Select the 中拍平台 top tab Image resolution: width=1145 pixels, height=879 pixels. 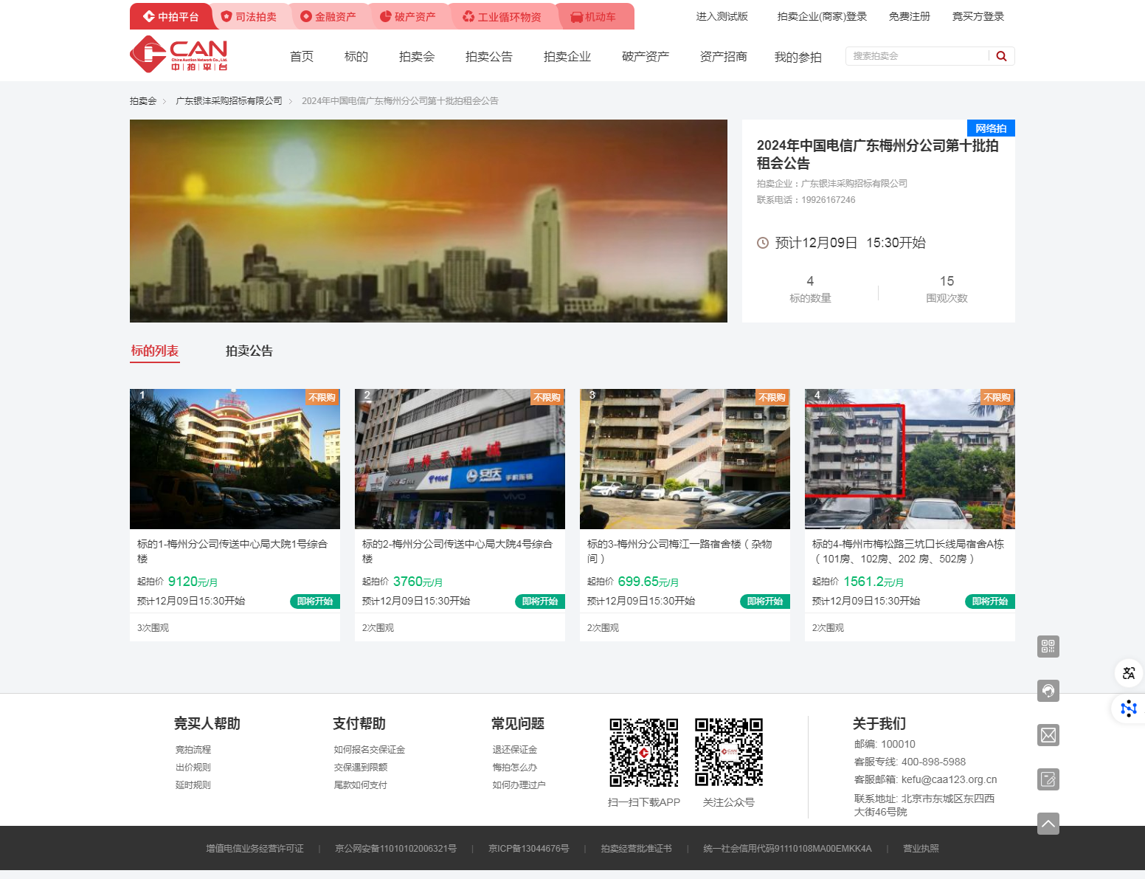[171, 16]
